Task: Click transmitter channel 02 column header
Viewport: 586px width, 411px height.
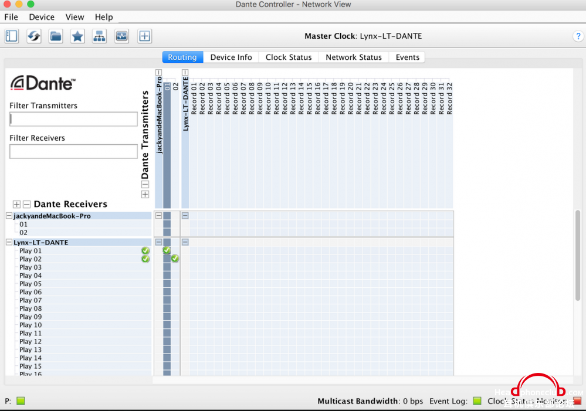Action: click(x=175, y=86)
